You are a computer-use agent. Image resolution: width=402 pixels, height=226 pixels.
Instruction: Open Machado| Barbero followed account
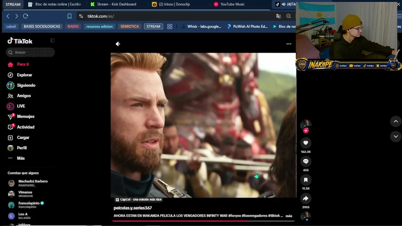click(28, 183)
